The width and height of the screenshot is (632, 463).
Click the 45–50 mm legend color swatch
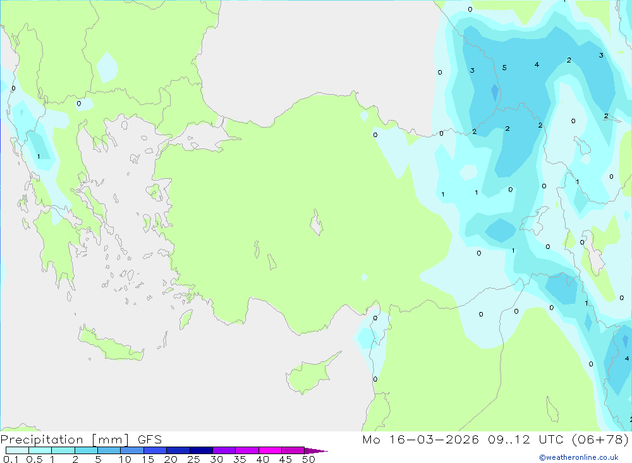click(293, 450)
